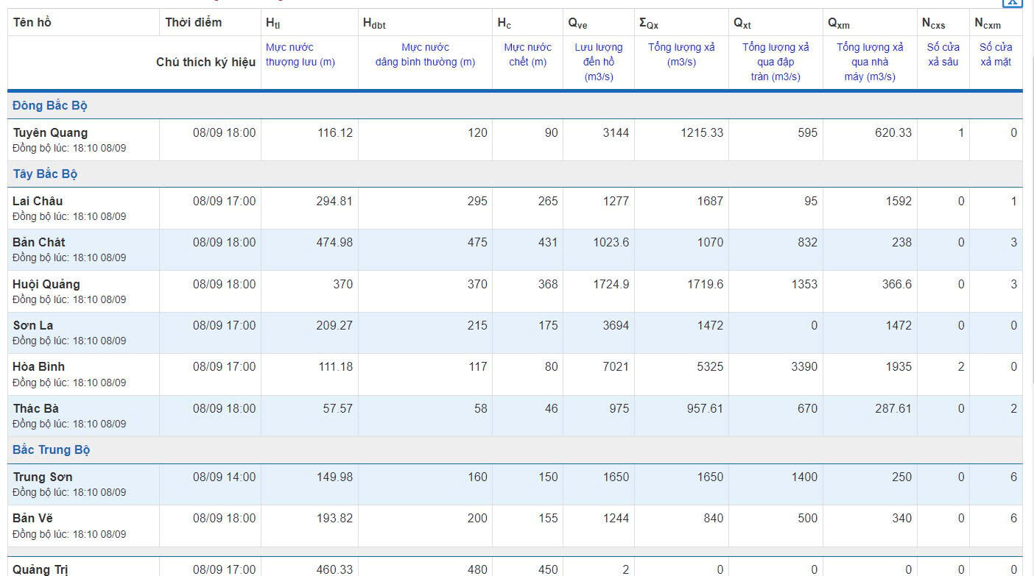Click Trung Sơn timestamp 08/09 14:00
This screenshot has width=1034, height=576.
[x=225, y=477]
